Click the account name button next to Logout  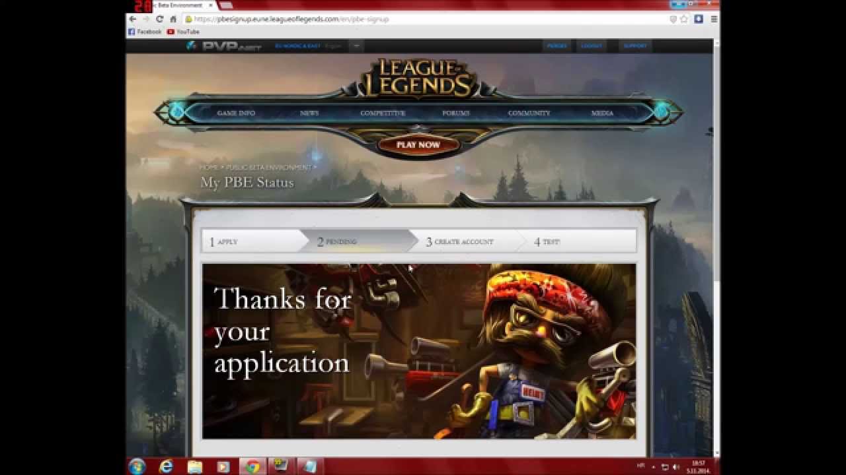click(557, 46)
